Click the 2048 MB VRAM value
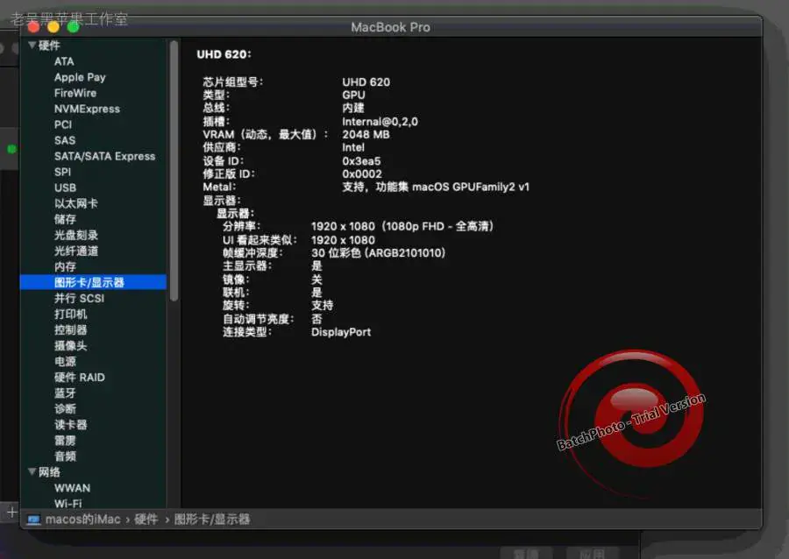789x559 pixels. pos(366,135)
